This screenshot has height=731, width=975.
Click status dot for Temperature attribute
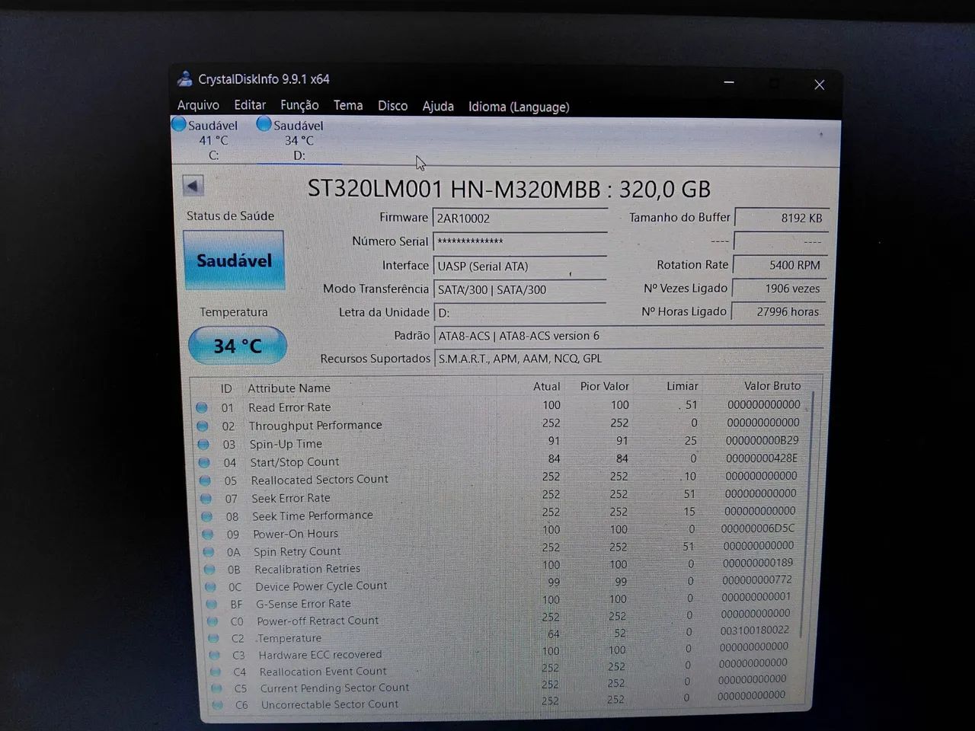pos(213,639)
